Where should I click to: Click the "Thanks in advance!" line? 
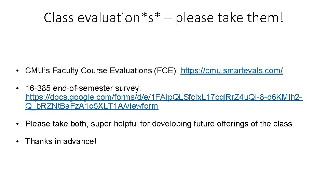click(x=61, y=141)
